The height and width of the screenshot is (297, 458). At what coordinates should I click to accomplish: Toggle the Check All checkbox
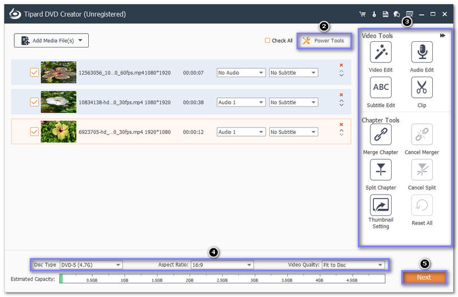click(267, 41)
